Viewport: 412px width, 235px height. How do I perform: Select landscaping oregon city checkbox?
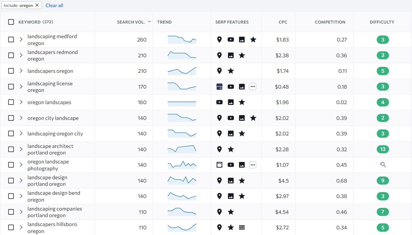pos(11,134)
